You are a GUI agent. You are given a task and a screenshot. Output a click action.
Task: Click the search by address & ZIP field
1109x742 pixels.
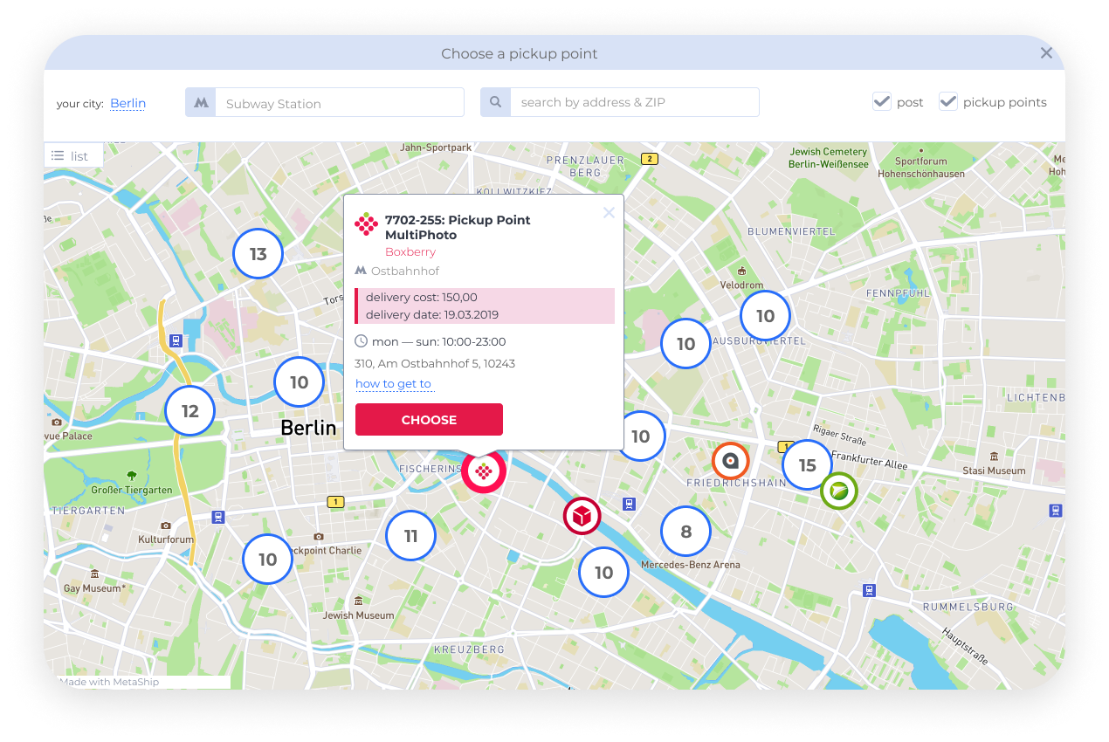[x=635, y=102]
